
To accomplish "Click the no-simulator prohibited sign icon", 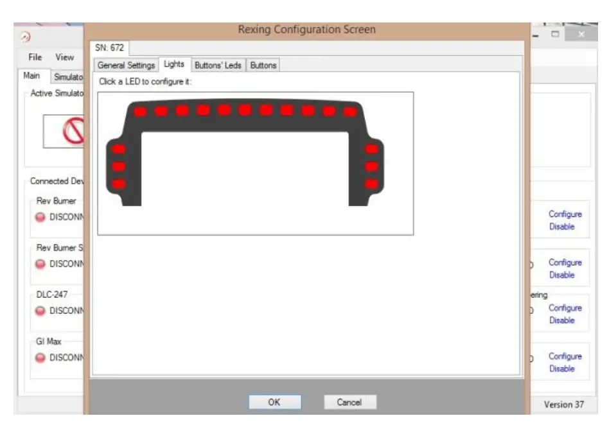I will [x=73, y=131].
